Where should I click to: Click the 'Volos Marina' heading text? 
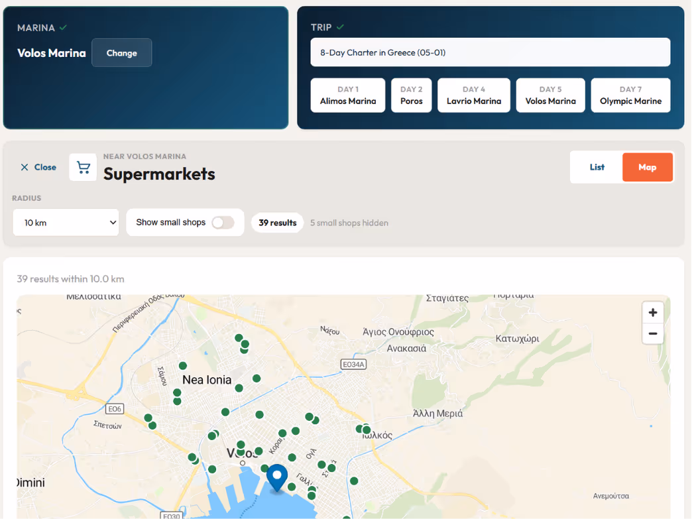click(52, 53)
